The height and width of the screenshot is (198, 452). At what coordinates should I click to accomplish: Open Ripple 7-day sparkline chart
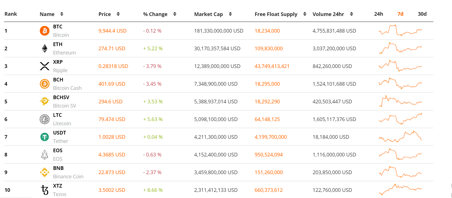tap(400, 66)
